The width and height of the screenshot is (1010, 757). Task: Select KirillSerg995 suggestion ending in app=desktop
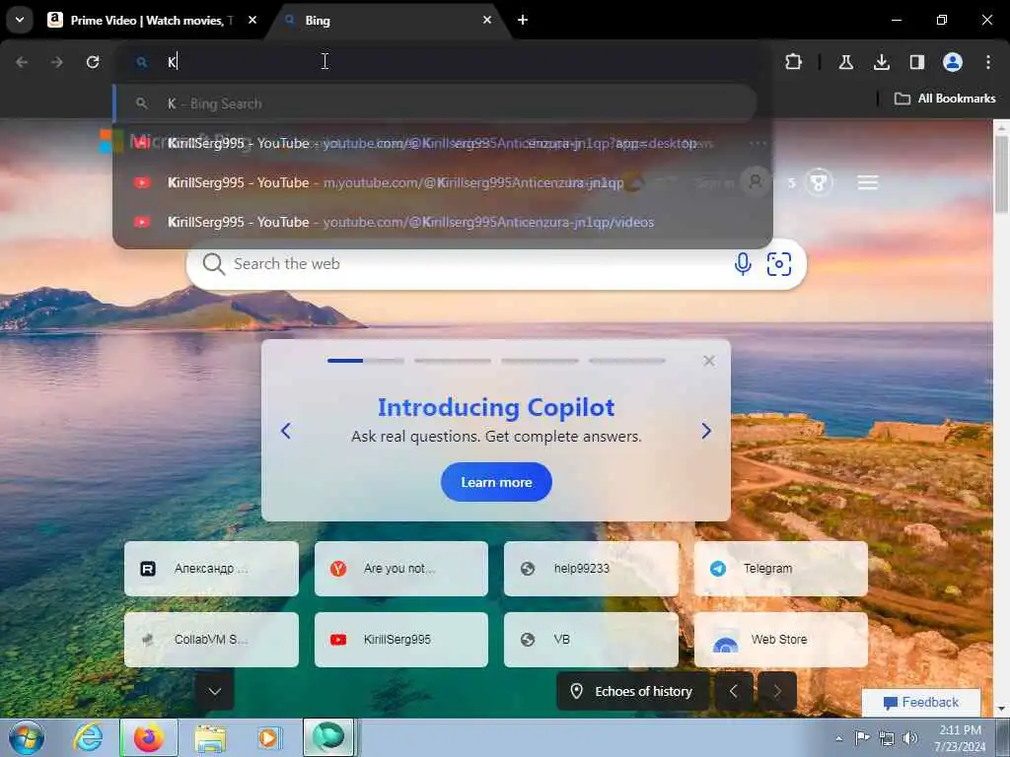(x=443, y=143)
